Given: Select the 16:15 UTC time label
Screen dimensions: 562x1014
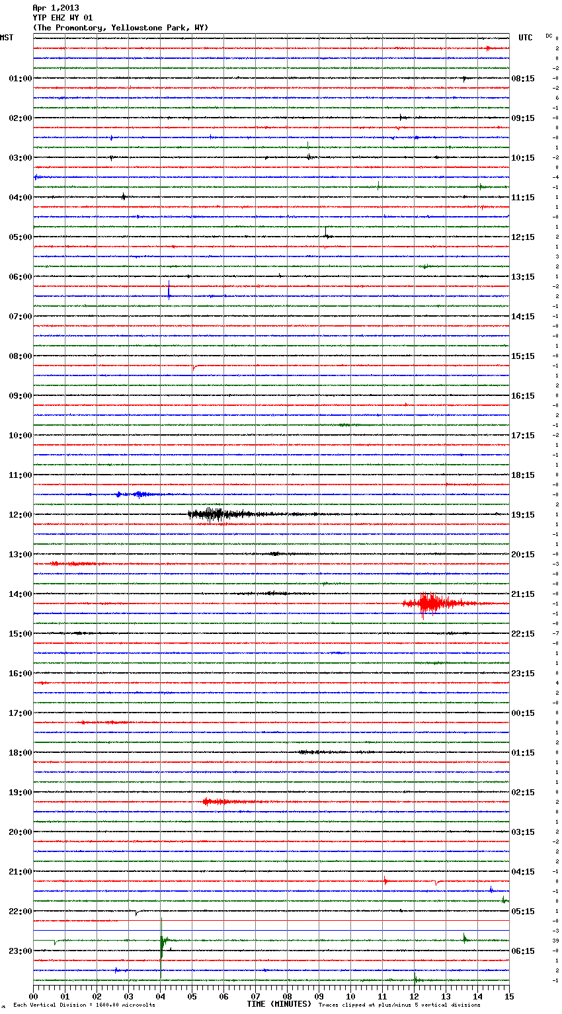Looking at the screenshot, I should click(523, 396).
